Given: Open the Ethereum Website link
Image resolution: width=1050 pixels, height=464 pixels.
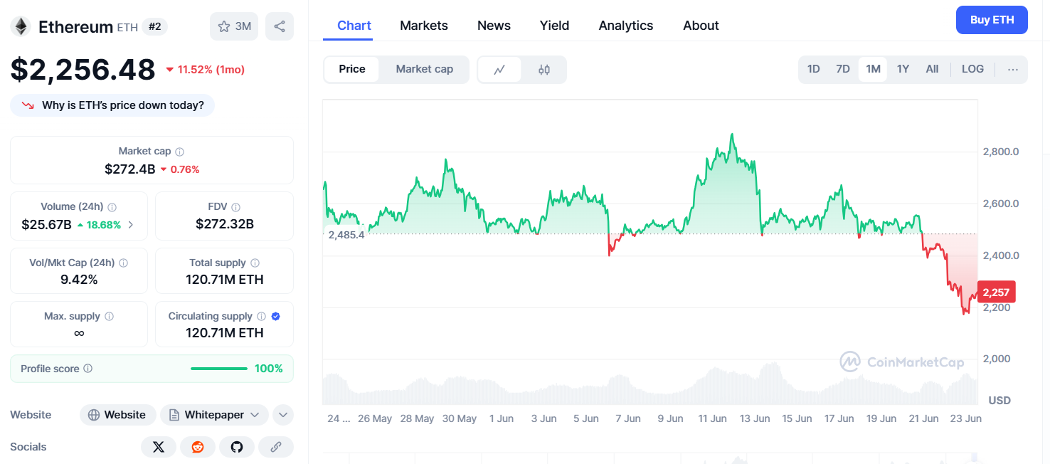Looking at the screenshot, I should [117, 415].
